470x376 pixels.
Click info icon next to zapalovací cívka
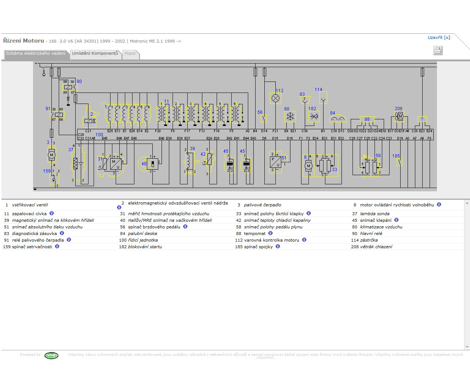pos(51,213)
